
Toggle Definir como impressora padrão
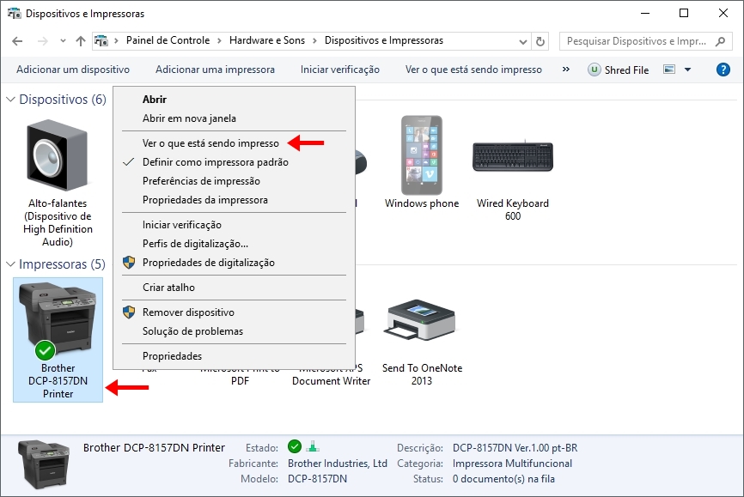234,161
